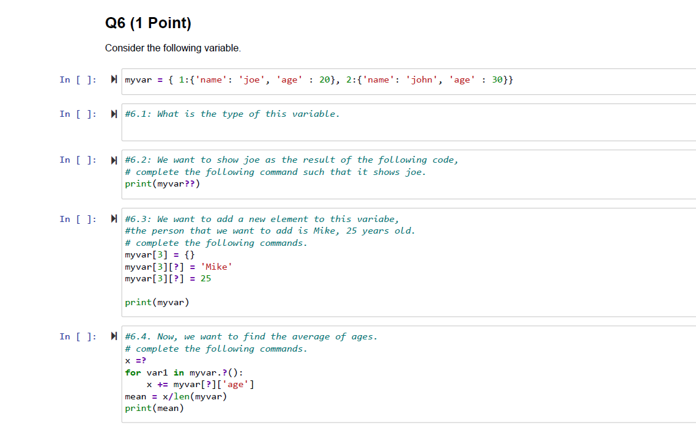Click the myvar[3] = {} line

click(158, 254)
